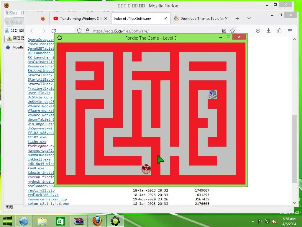The image size is (302, 227).
Task: Click the padlock site security icon
Action: (x=87, y=31)
